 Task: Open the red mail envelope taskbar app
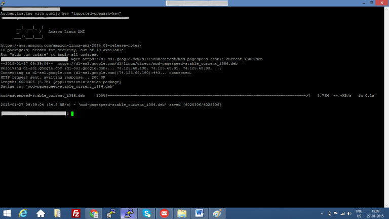coord(164,213)
